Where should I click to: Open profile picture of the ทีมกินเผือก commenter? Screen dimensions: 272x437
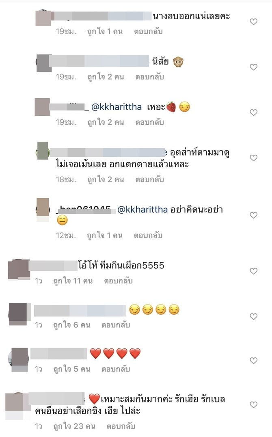click(19, 270)
